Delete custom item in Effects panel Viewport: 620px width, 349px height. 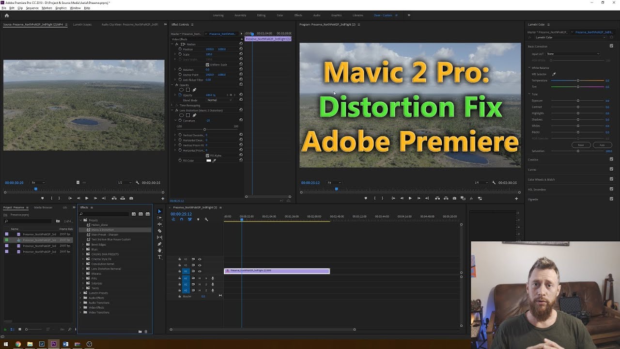tap(146, 332)
